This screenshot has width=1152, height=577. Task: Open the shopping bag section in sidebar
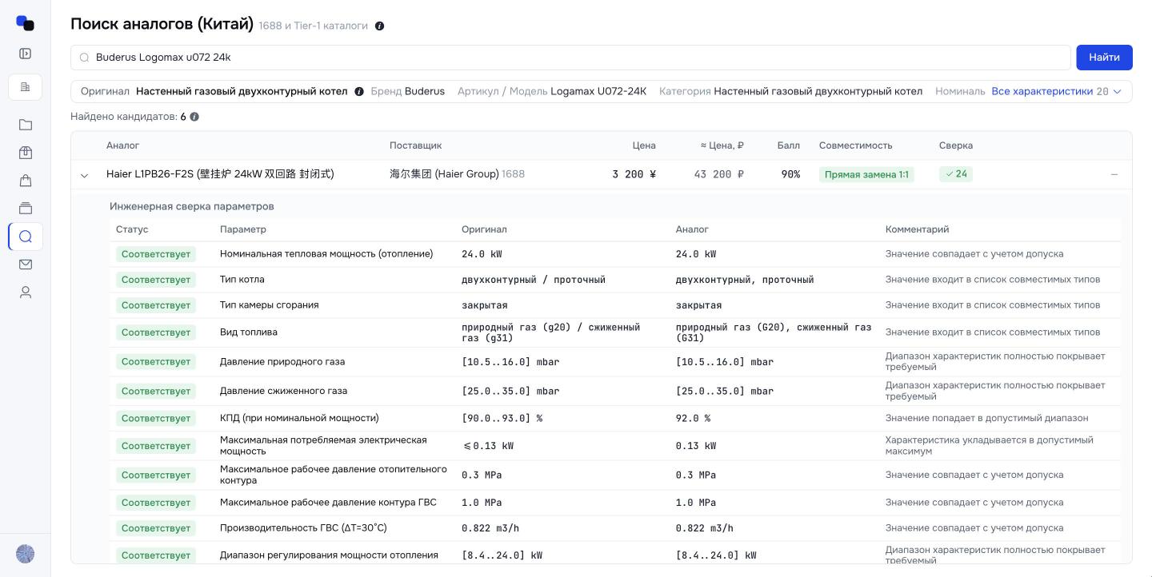tap(25, 181)
